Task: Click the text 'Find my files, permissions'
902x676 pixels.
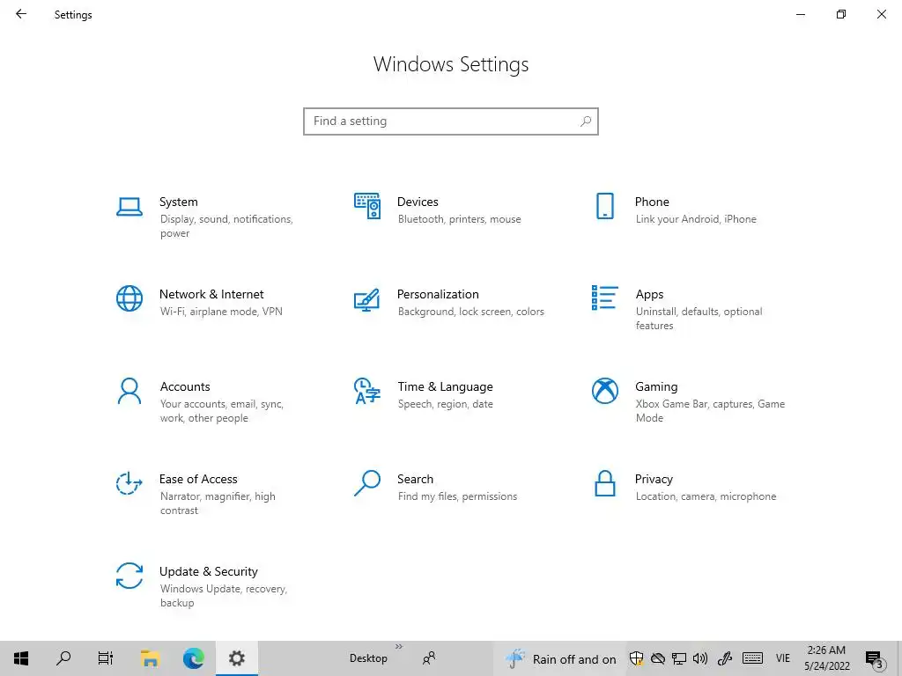Action: coord(457,496)
